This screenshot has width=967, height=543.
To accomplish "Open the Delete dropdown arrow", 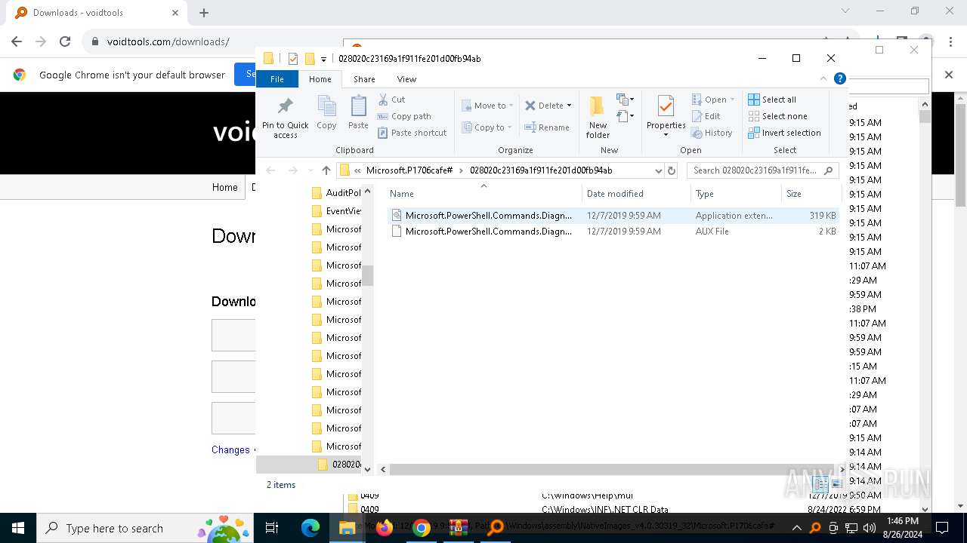I will pos(569,106).
